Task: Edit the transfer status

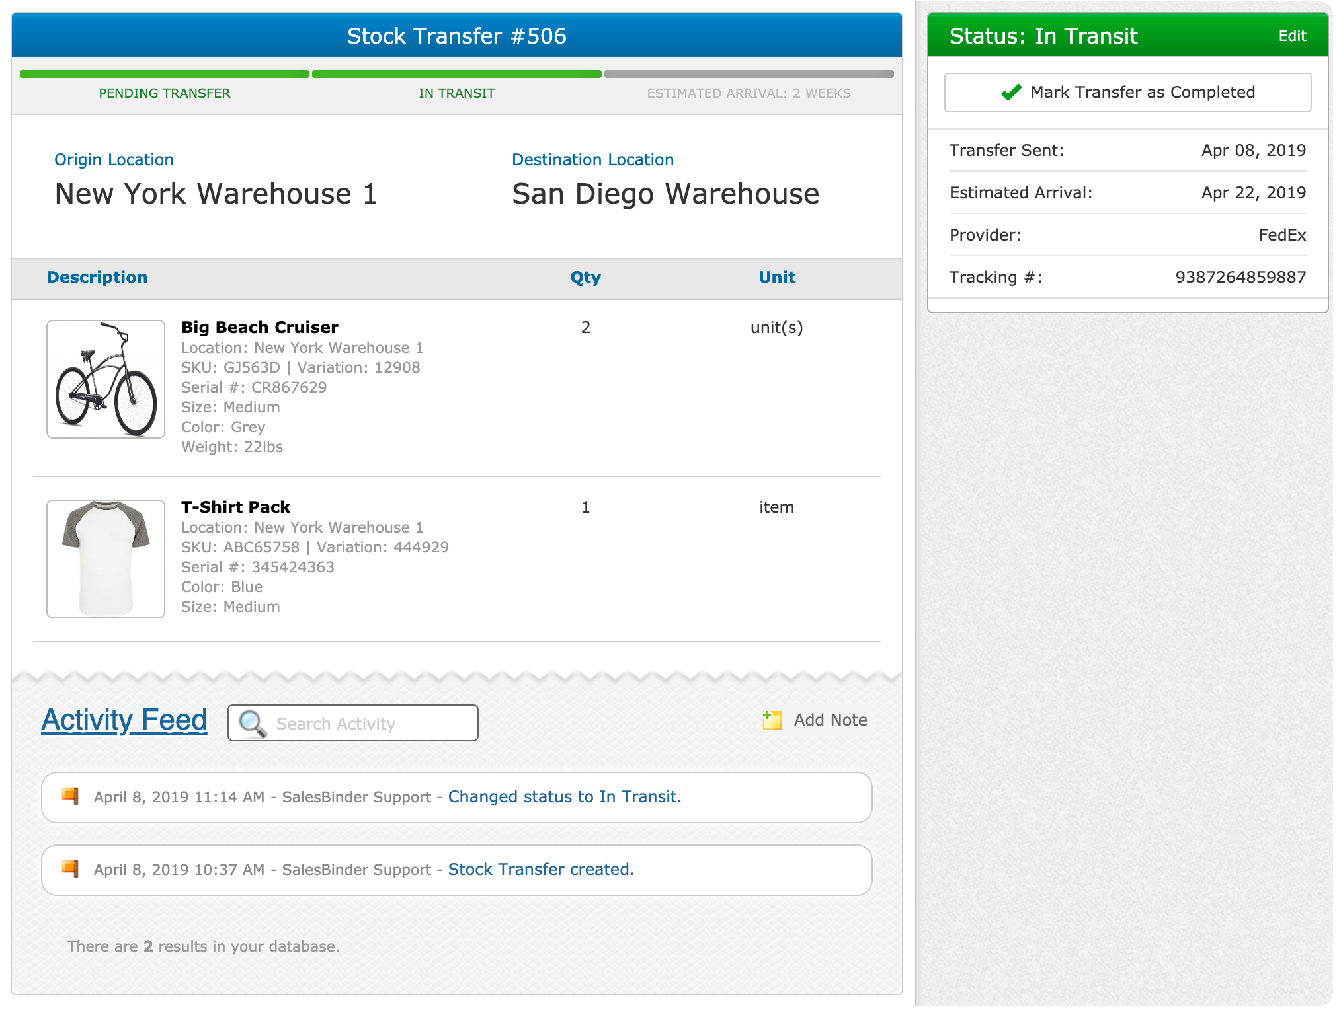Action: (x=1291, y=36)
